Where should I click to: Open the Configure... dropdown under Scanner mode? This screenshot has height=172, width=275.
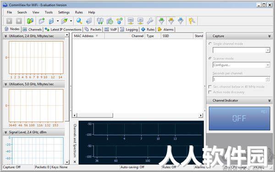click(x=242, y=65)
